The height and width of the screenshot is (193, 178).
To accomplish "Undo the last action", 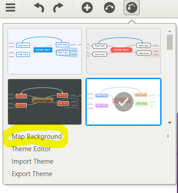I will (39, 8).
